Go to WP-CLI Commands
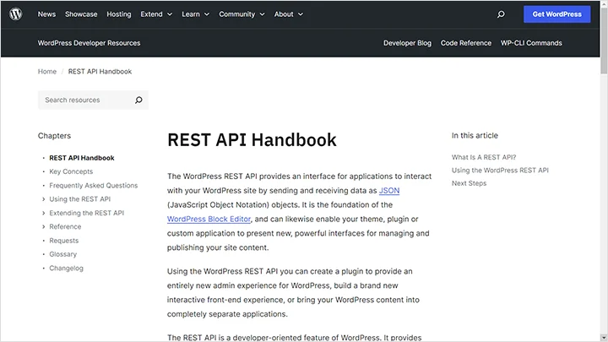Image resolution: width=608 pixels, height=342 pixels. (x=531, y=43)
